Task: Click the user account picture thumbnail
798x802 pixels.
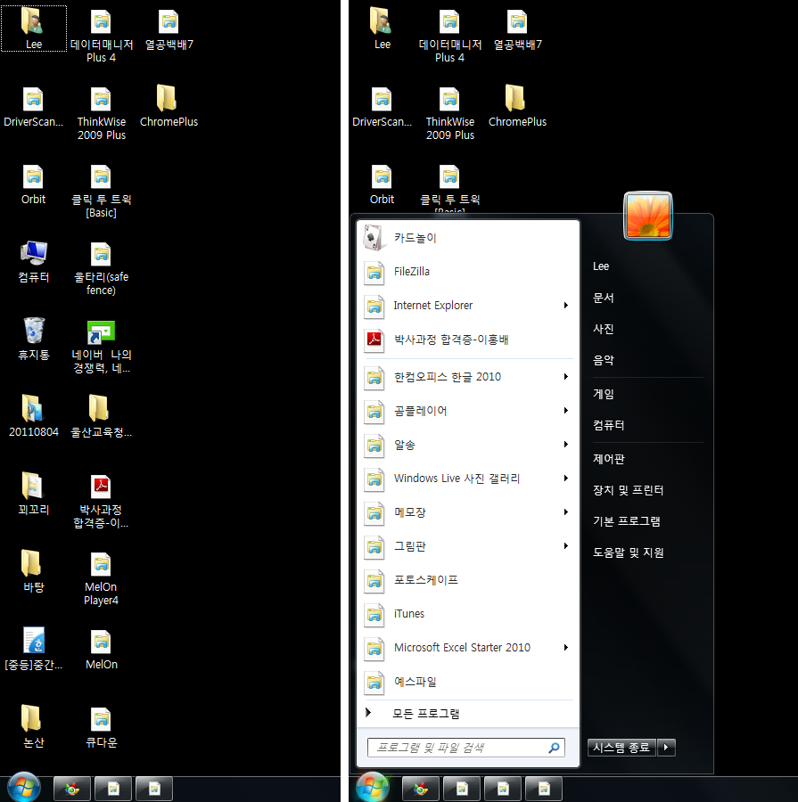Action: (x=647, y=216)
